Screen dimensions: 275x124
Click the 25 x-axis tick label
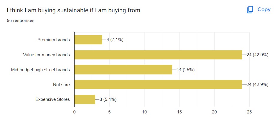click(249, 112)
